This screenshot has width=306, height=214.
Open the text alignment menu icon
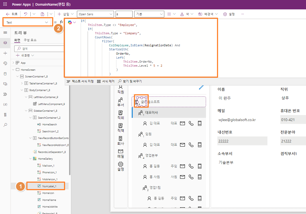click(171, 14)
